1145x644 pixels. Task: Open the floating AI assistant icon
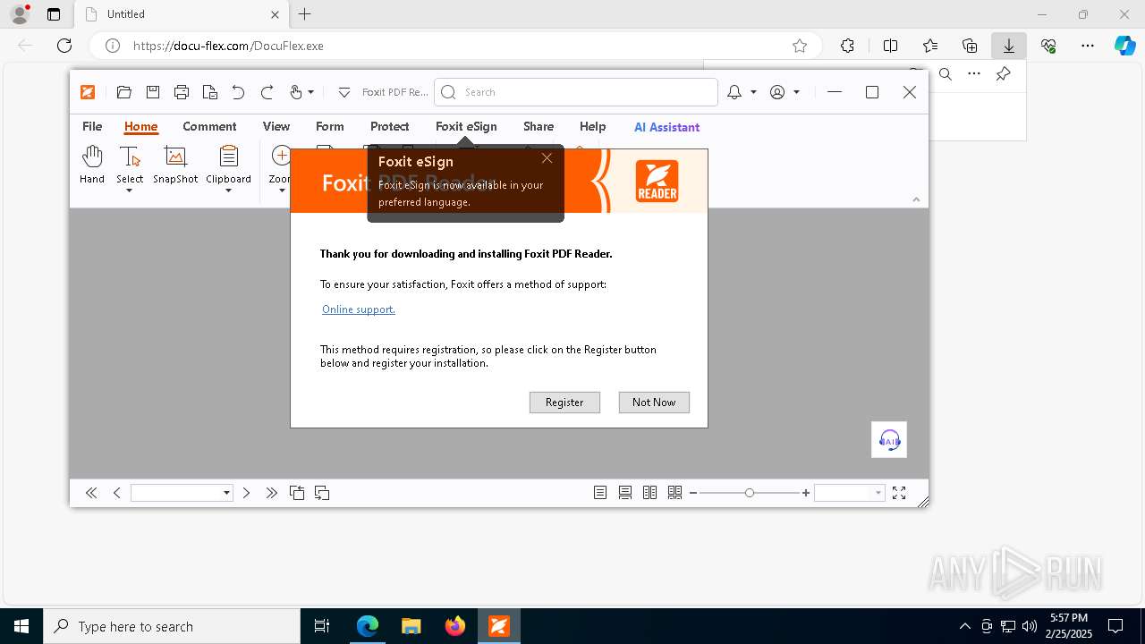(889, 439)
